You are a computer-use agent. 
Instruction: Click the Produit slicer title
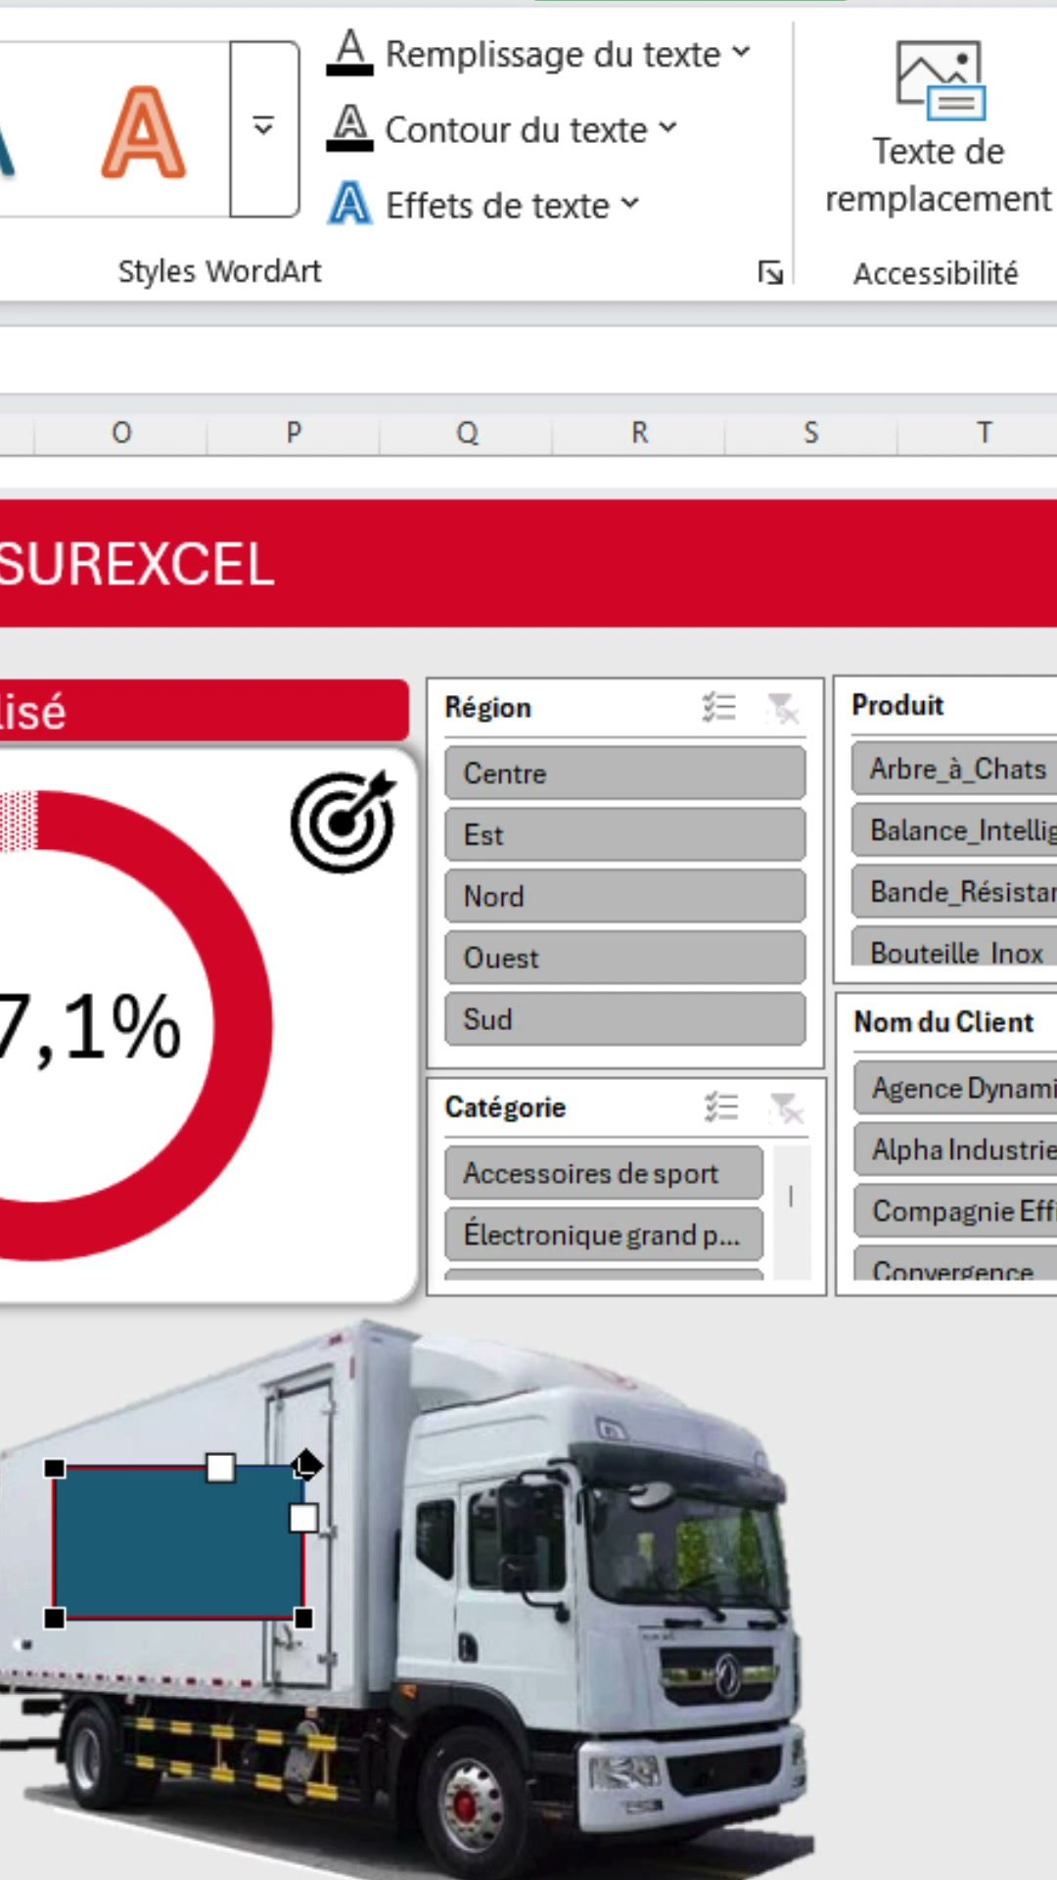pyautogui.click(x=897, y=705)
